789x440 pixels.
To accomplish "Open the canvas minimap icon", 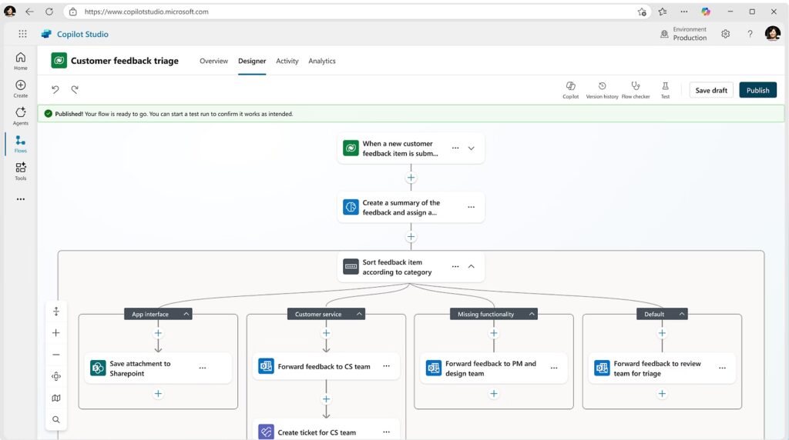I will (56, 398).
